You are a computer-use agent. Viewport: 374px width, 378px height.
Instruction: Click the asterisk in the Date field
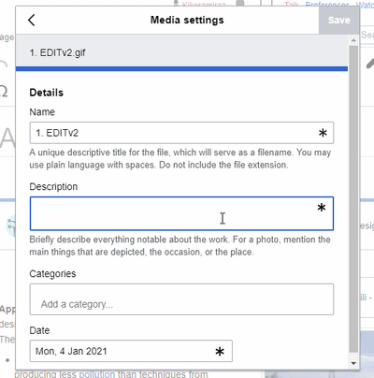[x=220, y=352]
